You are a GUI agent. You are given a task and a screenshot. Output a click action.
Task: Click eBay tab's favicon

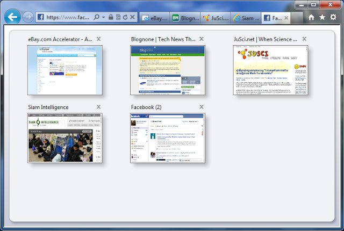145,18
